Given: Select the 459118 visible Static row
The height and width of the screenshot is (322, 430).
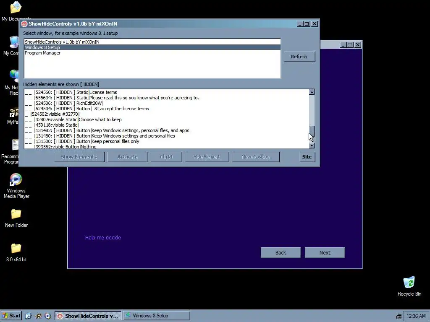Looking at the screenshot, I should tap(166, 125).
